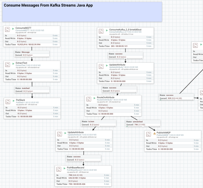This screenshot has width=203, height=188.
Task: Select the 'success' connection above PutHBaseRecord
Action: (x=84, y=158)
